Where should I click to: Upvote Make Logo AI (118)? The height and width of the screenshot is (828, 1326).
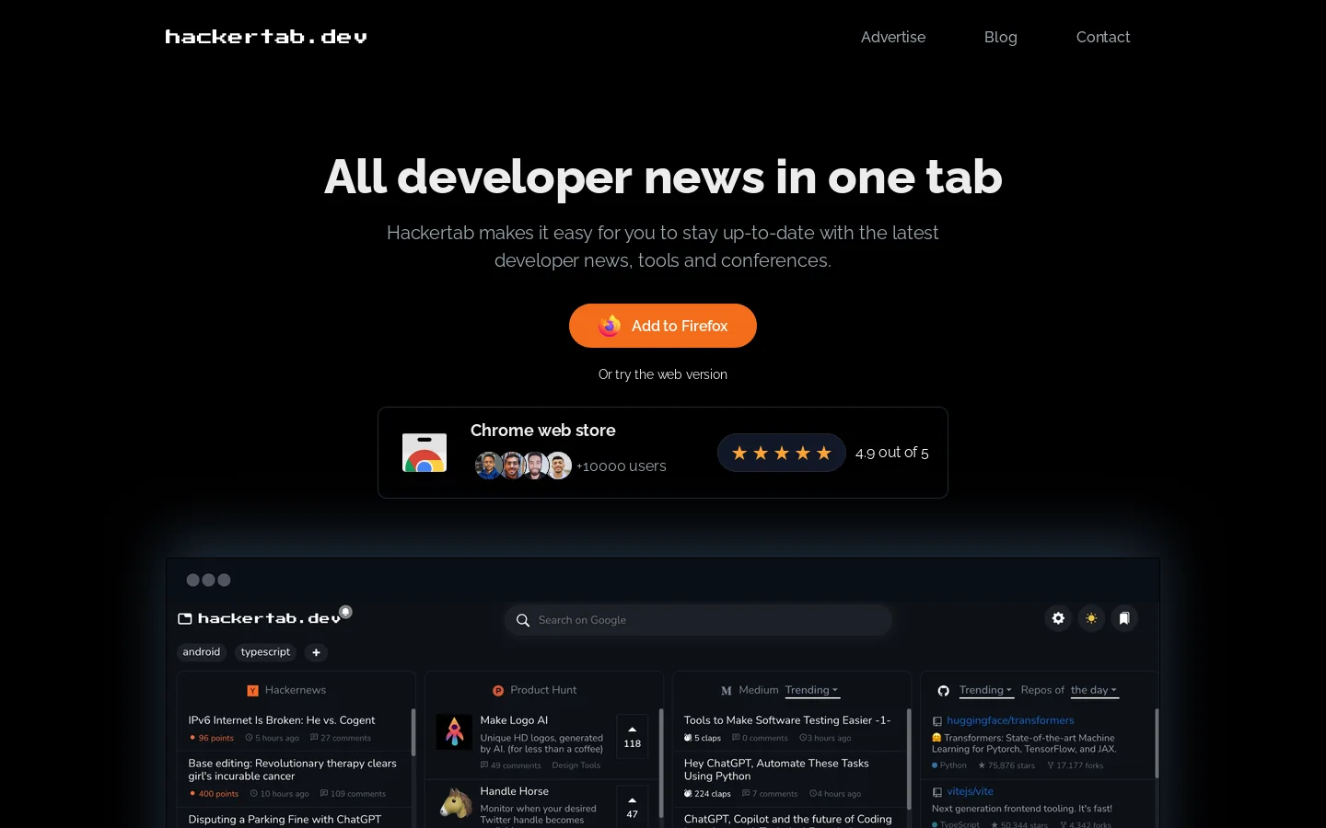[632, 736]
